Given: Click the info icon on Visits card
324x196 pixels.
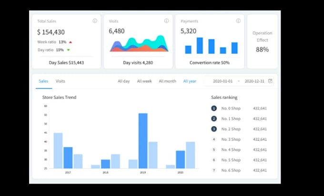Looking at the screenshot, I should (x=167, y=21).
